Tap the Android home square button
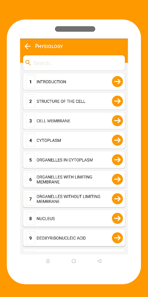 pyautogui.click(x=74, y=261)
